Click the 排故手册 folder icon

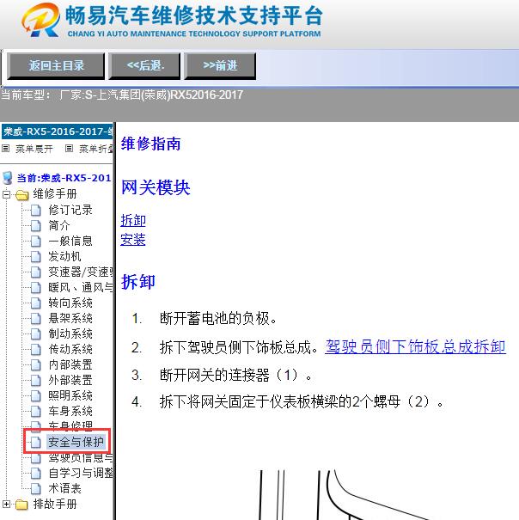(22, 505)
